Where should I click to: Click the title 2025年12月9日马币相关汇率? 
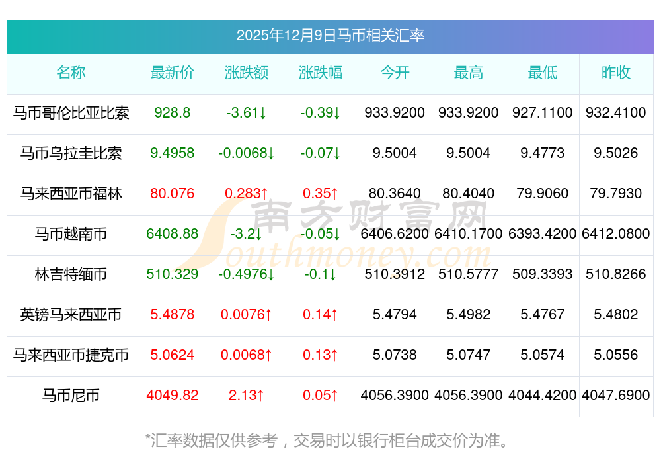point(330,36)
